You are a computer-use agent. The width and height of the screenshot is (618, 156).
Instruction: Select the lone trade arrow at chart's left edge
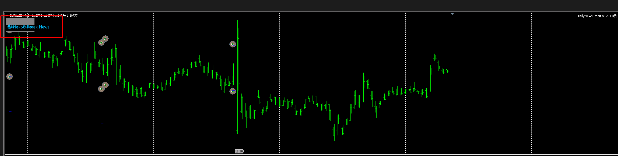[x=10, y=77]
